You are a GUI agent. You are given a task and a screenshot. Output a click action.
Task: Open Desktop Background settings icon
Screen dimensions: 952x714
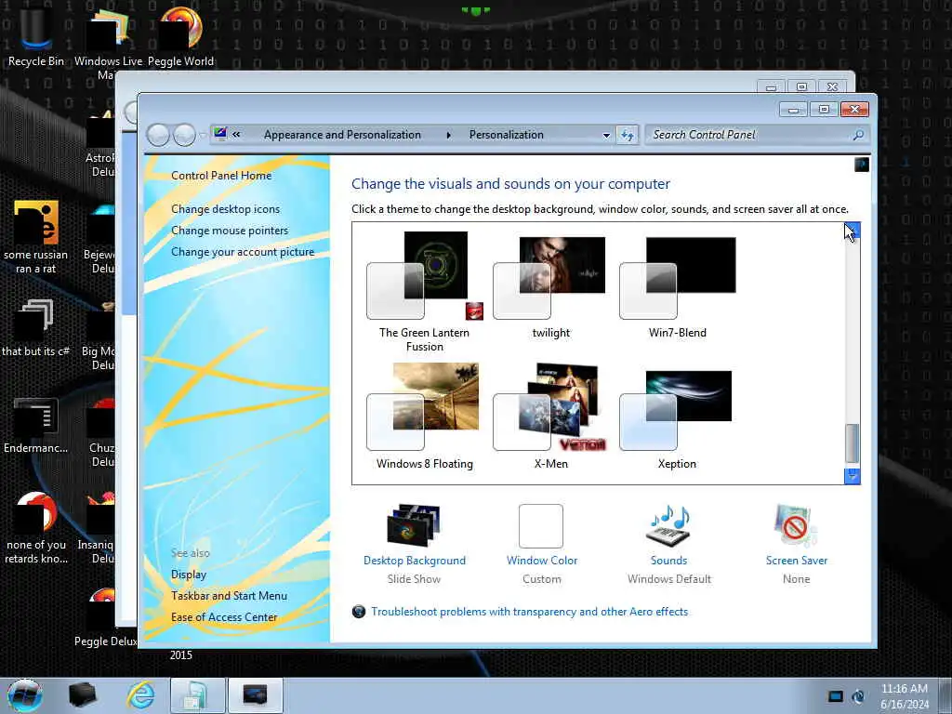(414, 526)
